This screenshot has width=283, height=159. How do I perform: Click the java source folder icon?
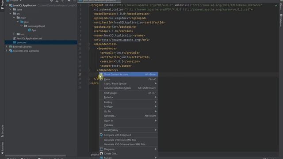pos(22,22)
